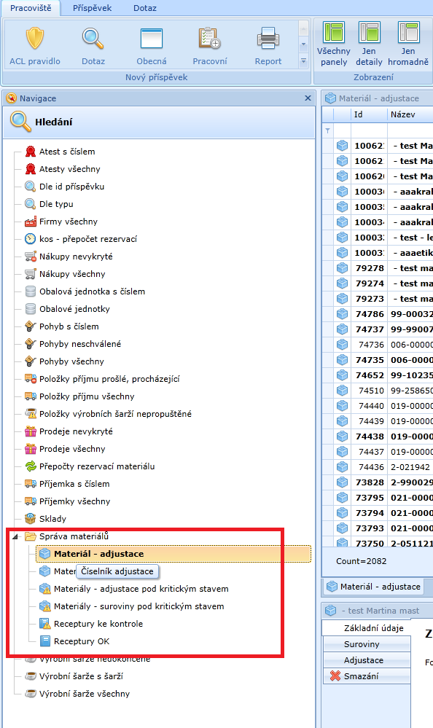Select row with Id 74786

pos(378,314)
